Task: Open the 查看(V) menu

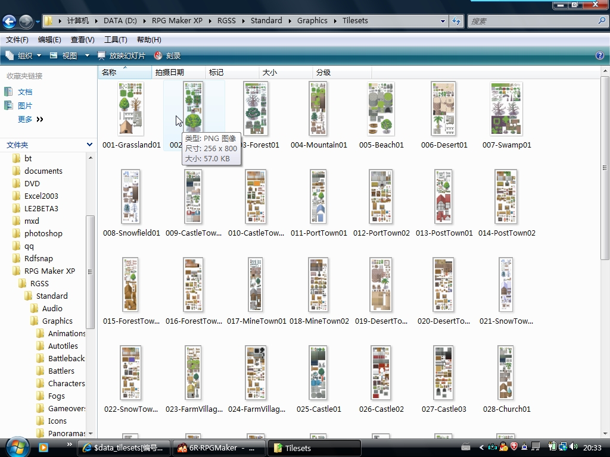Action: (82, 40)
